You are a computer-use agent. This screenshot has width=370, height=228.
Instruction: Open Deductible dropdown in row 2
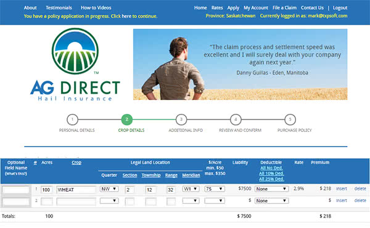(271, 201)
